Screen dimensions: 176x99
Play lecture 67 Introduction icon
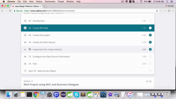tap(25, 21)
